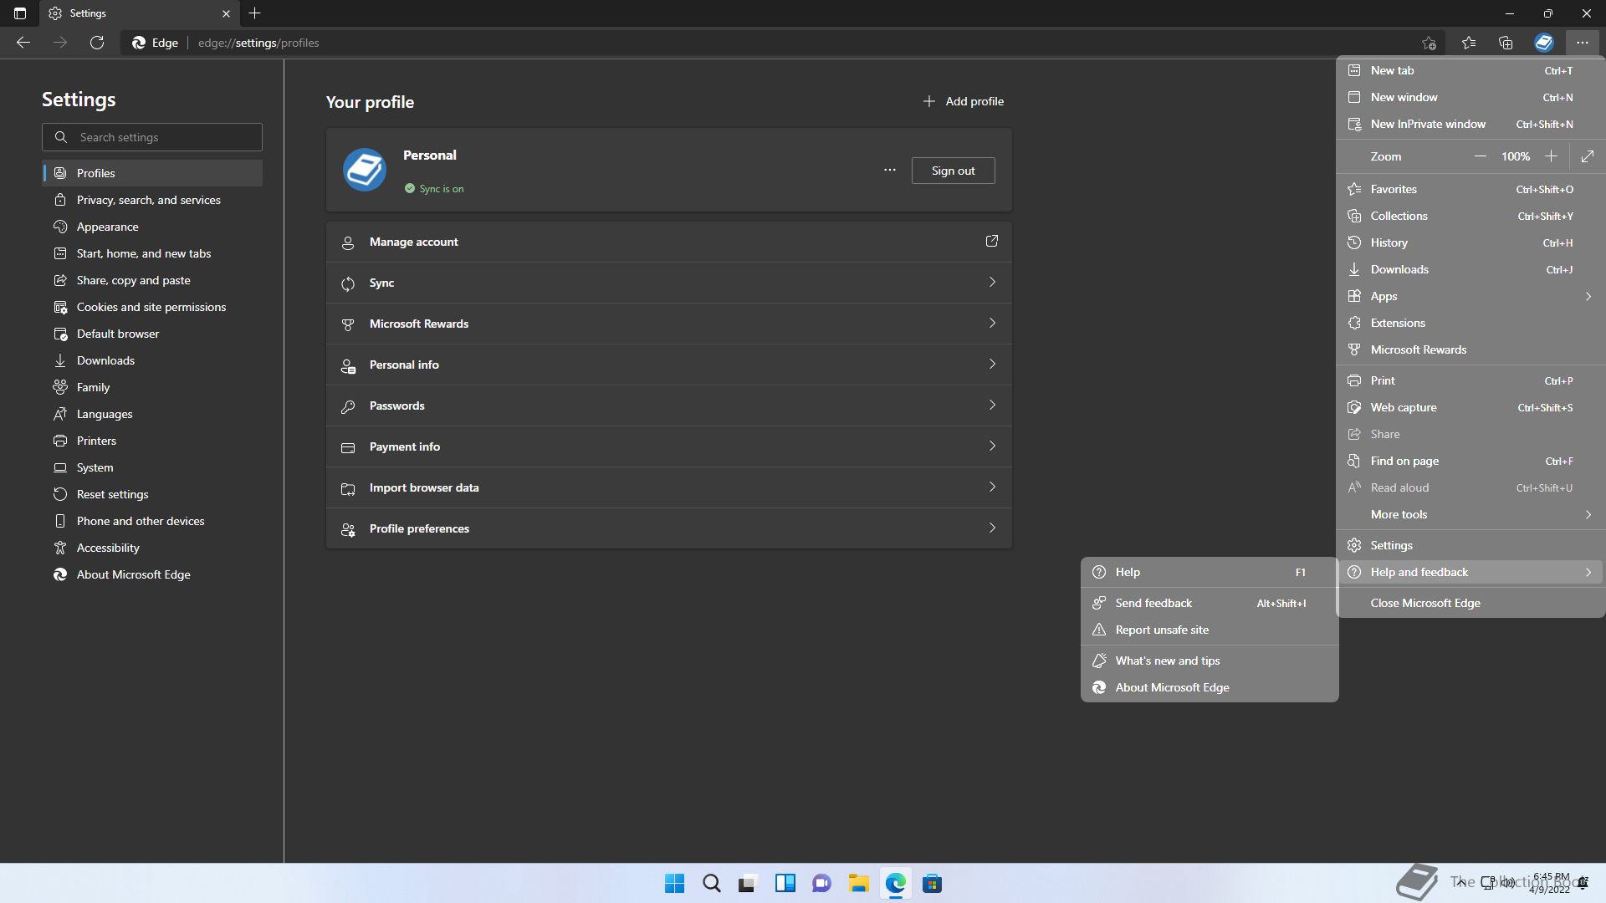Open Manage account external link icon
This screenshot has height=903, width=1606.
992,241
